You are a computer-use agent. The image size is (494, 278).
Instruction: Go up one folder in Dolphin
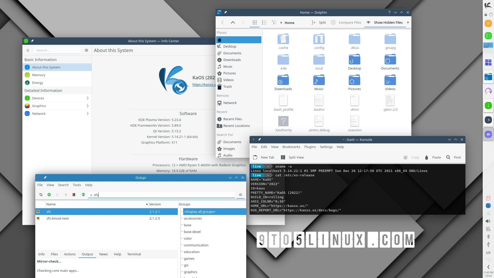tap(233, 23)
